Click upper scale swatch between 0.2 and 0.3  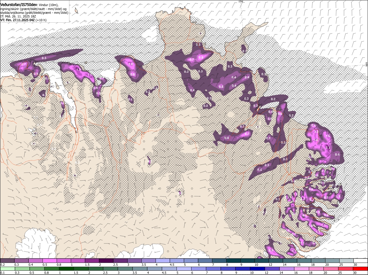7,260
